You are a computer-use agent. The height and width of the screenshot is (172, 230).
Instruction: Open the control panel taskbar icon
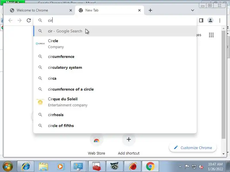(78, 166)
